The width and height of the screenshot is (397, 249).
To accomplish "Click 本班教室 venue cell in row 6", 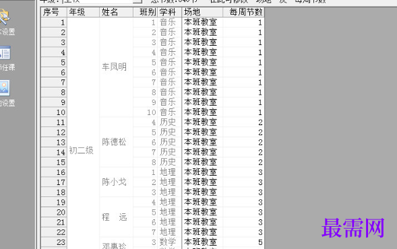I will pos(202,72).
